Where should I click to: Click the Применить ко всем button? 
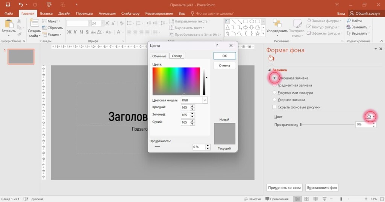[284, 187]
